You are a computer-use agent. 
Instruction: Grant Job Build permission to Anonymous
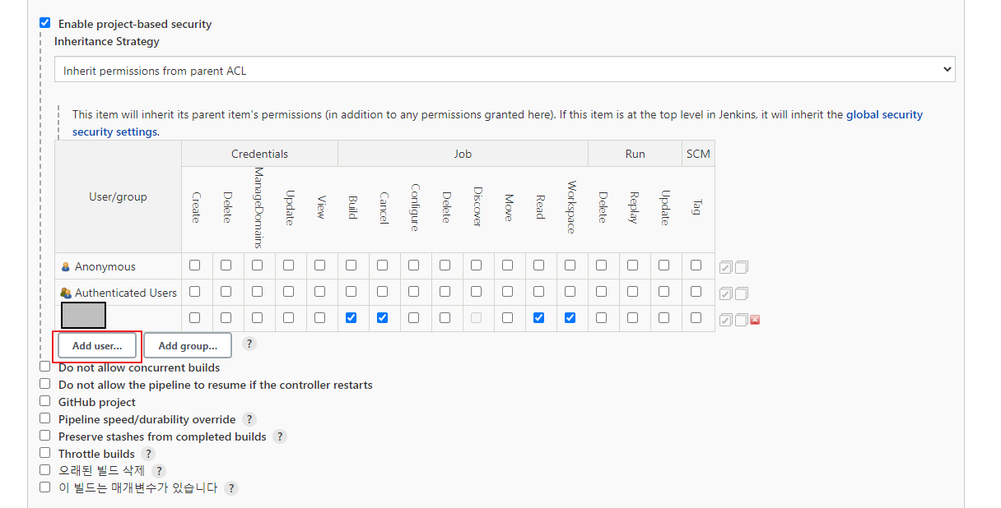click(x=352, y=266)
